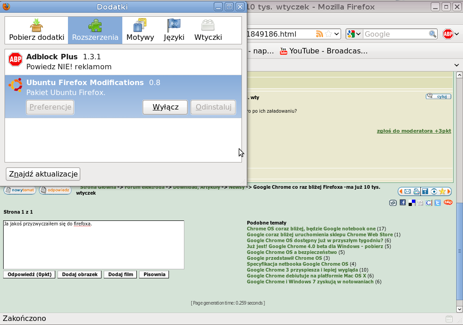
Task: Click the nowy temat button
Action: coord(20,190)
